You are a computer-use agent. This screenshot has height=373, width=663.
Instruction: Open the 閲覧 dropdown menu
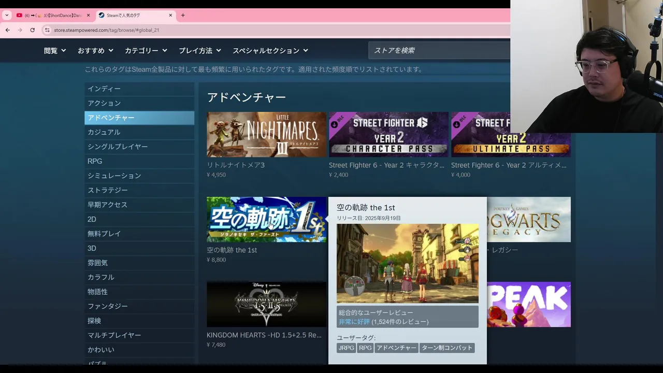pos(55,51)
